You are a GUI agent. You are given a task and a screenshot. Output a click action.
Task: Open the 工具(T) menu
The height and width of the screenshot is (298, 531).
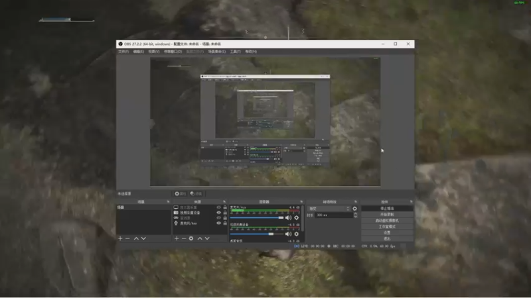click(x=236, y=52)
